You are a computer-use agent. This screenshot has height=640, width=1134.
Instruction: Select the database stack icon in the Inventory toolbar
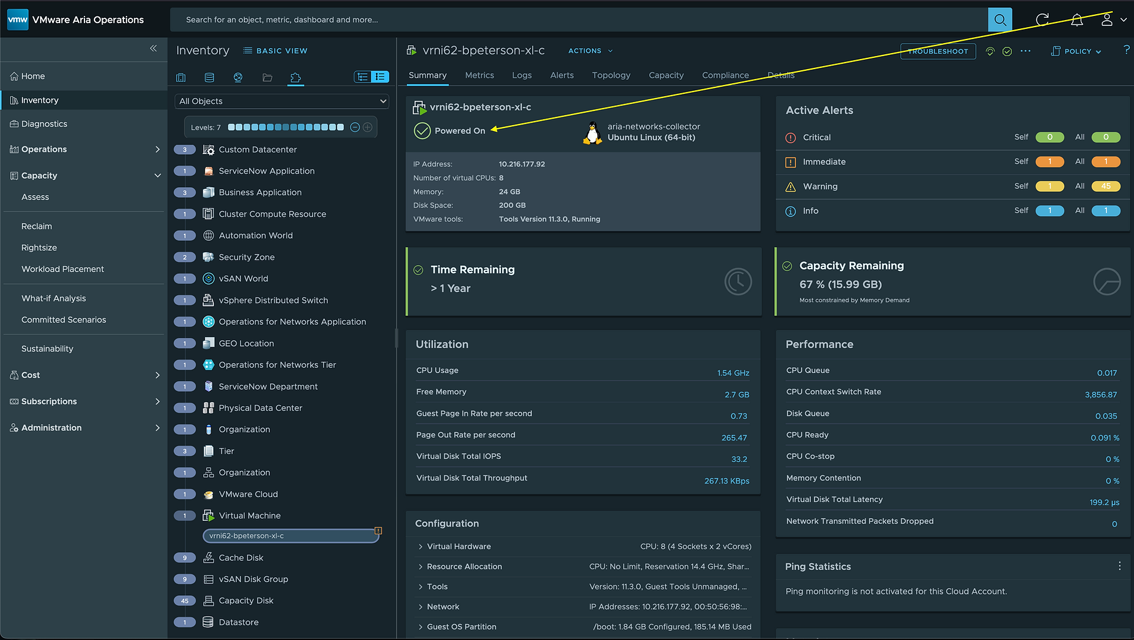(209, 77)
